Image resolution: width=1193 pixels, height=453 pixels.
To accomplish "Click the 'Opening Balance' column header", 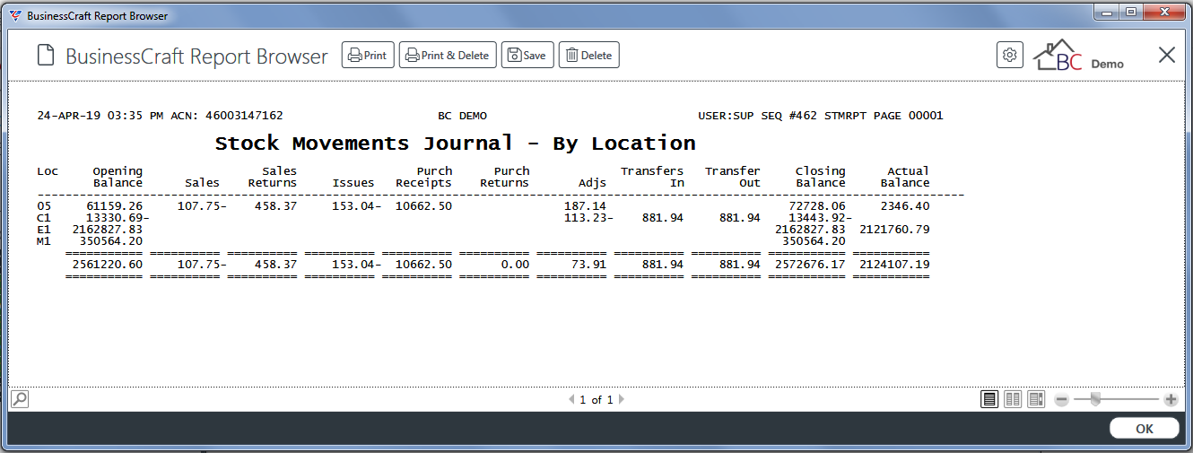I will tap(118, 177).
